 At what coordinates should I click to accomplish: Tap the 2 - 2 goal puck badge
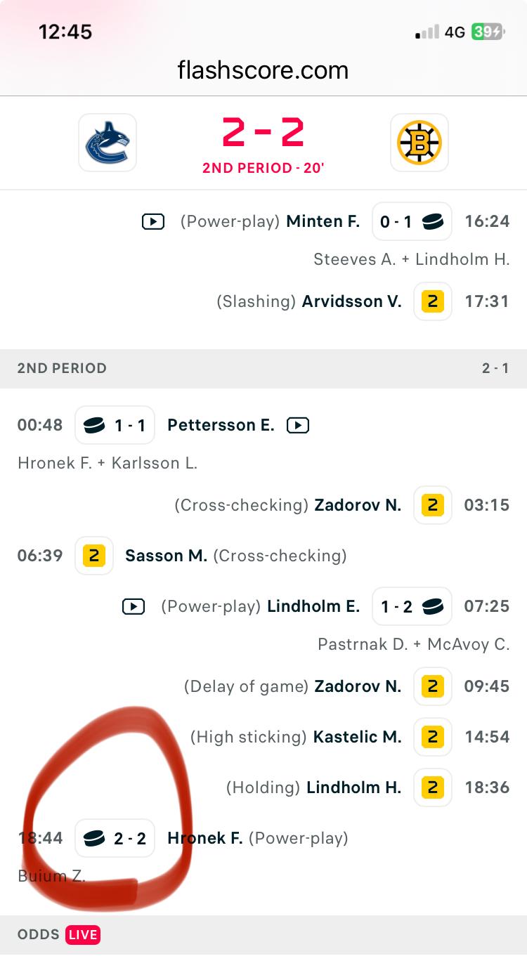pos(115,838)
